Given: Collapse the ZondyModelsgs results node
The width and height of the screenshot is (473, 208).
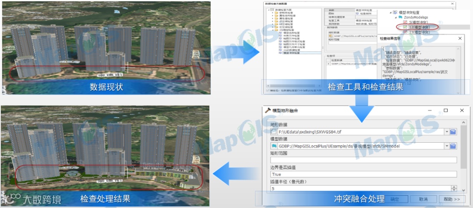Looking at the screenshot, I should (x=396, y=18).
